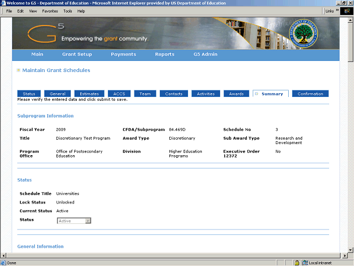Switch to the Awards tab
This screenshot has width=354, height=266.
coord(236,94)
